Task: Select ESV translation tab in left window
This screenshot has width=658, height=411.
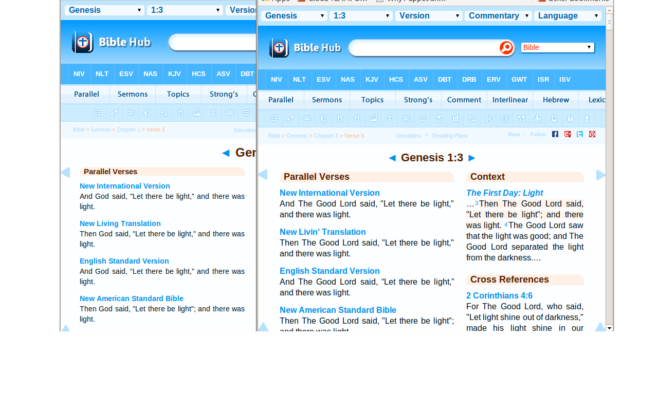Action: coord(126,73)
